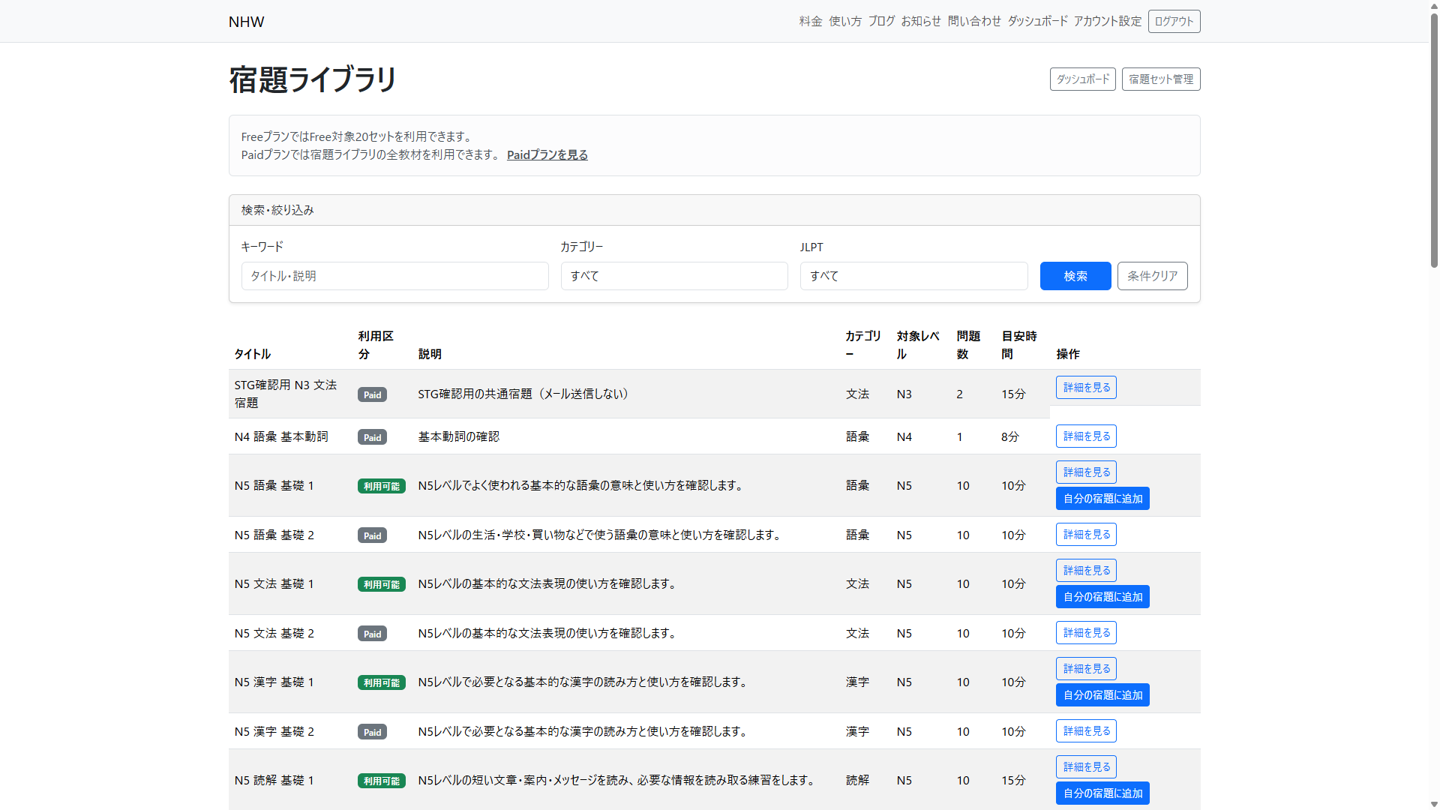
Task: Click the ログアウト button
Action: [x=1174, y=21]
